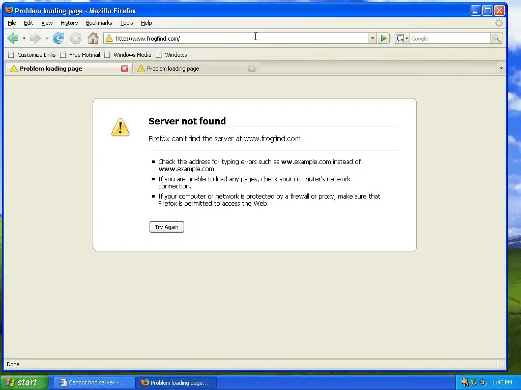Expand the address bar history dropdown
The height and width of the screenshot is (390, 521).
coord(372,39)
